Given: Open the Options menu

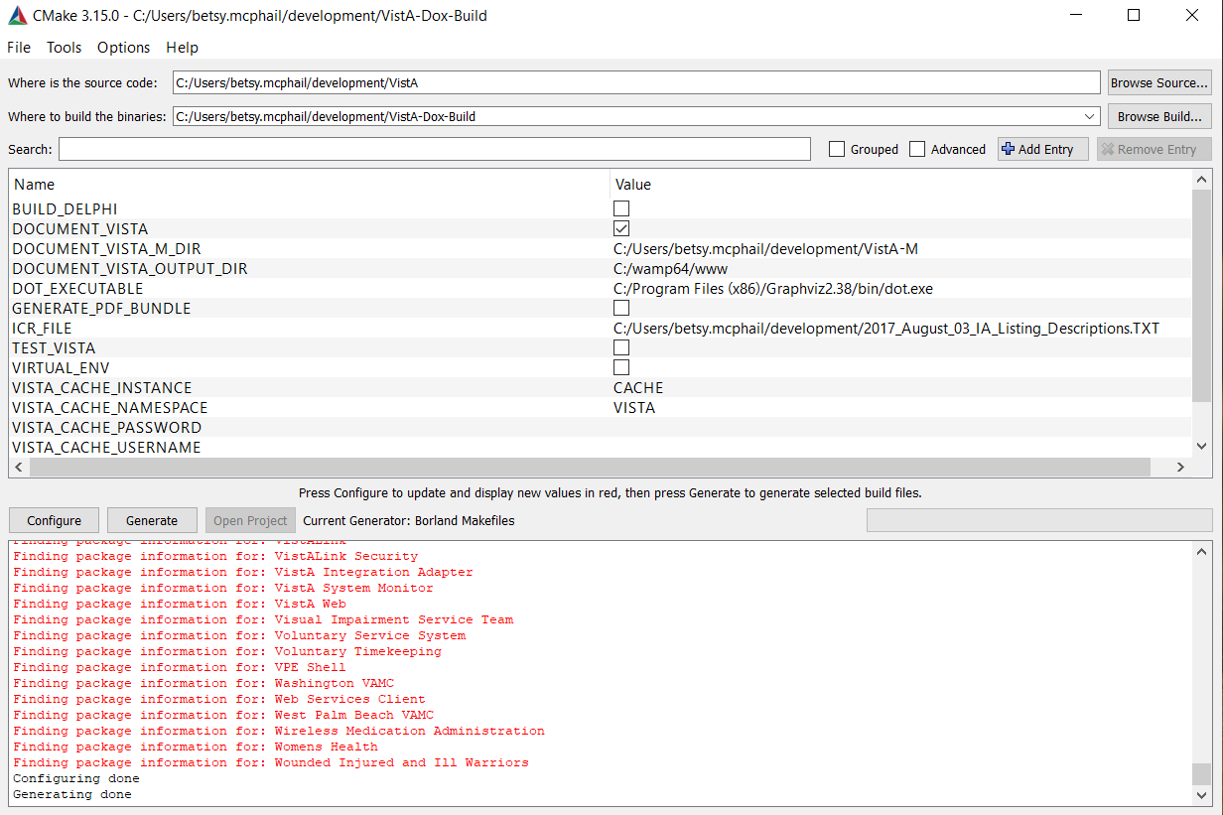Looking at the screenshot, I should coord(123,48).
